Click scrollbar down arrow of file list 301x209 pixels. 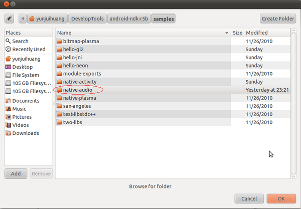coord(294,176)
